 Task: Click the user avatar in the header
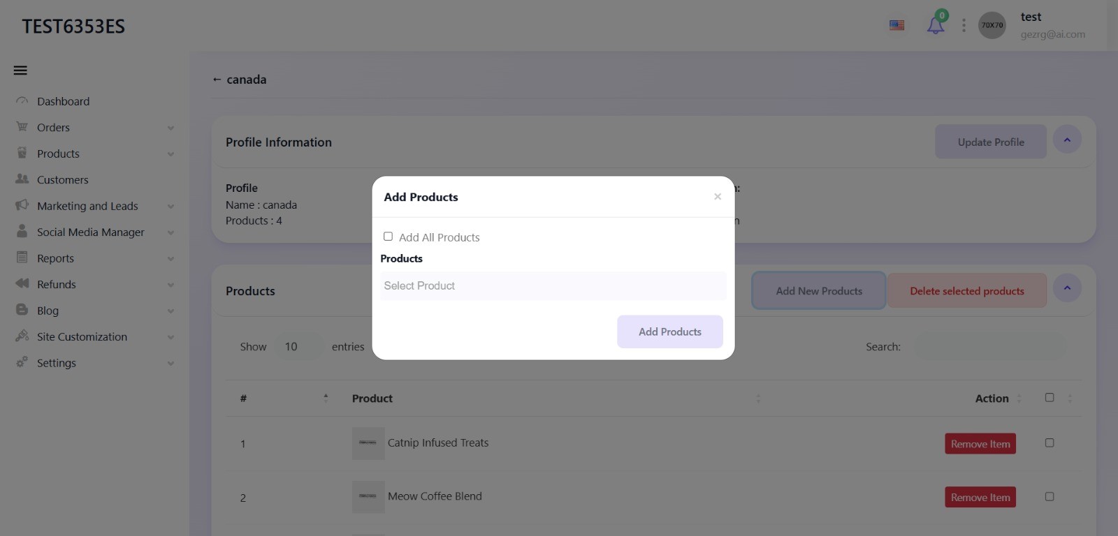(x=992, y=25)
